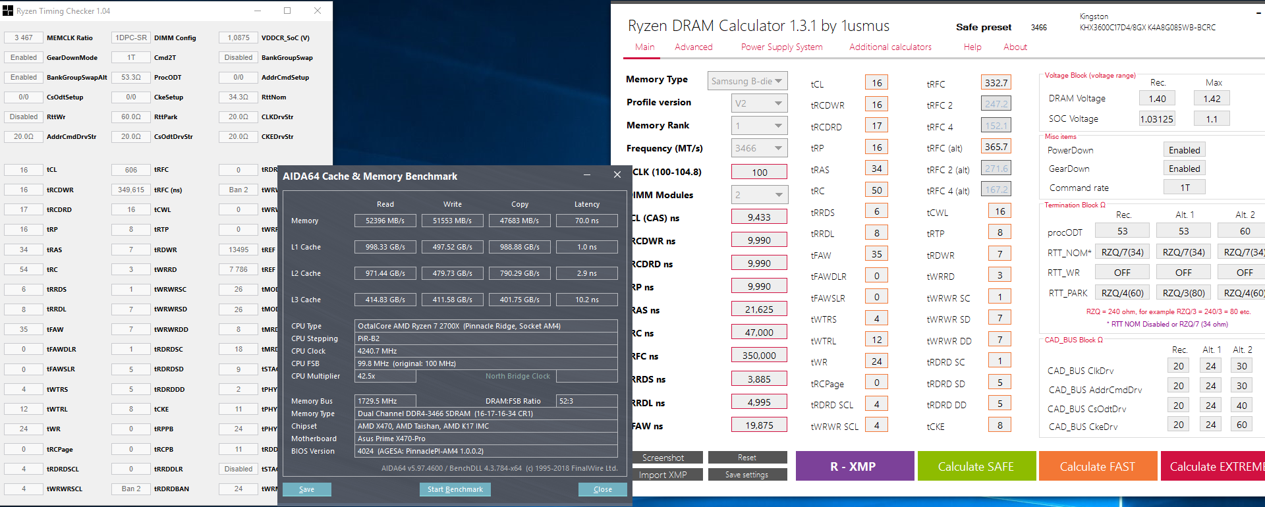This screenshot has width=1265, height=507.
Task: Click the BIOS Version field in AIDA64
Action: (x=487, y=451)
